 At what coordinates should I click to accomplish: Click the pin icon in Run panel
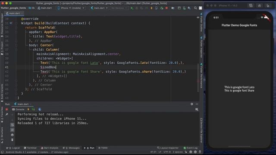7,115
